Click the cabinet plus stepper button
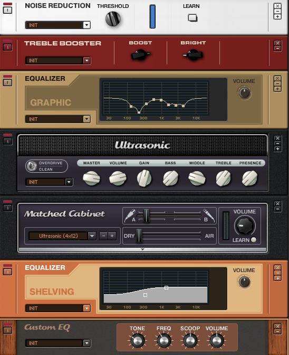Image resolution: width=289 pixels, height=355 pixels. point(112,236)
